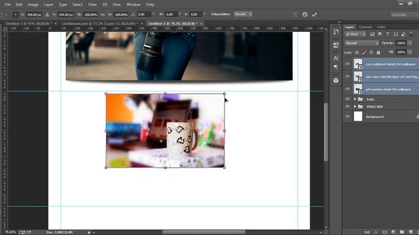Open the Interpolation Bicubic dropdown
This screenshot has height=235, width=419.
click(x=243, y=14)
